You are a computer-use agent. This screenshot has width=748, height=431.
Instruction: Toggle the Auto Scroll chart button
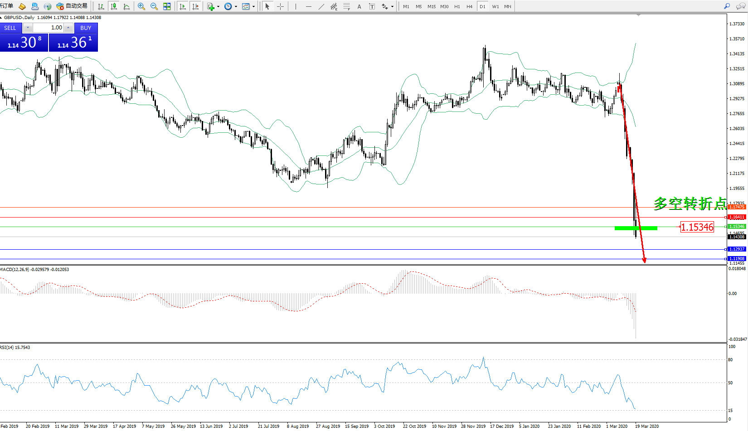coord(183,6)
